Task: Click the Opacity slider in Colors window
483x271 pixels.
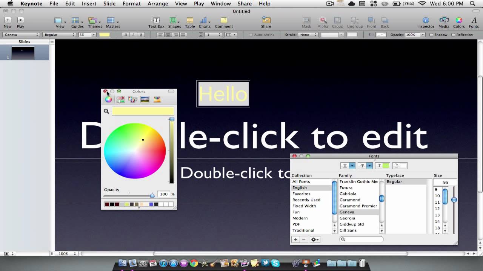Action: [x=152, y=195]
